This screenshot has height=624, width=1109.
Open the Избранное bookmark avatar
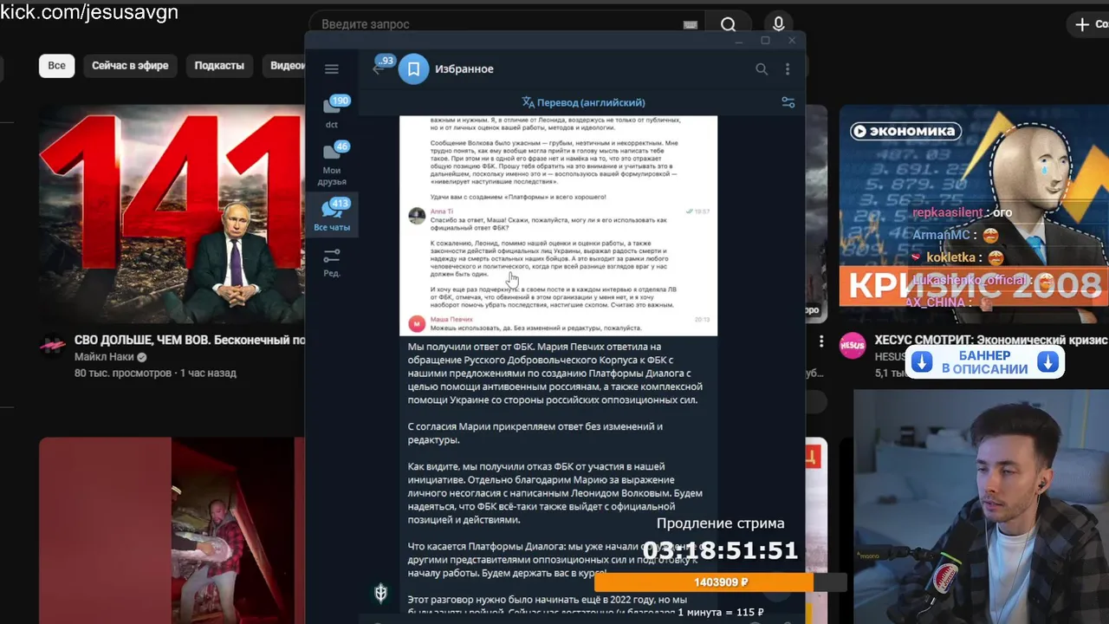click(x=414, y=69)
